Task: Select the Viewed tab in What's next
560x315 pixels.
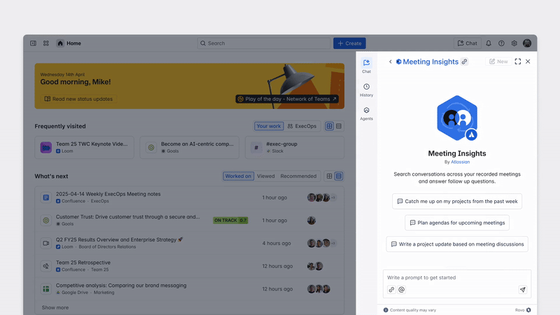Action: (265, 176)
